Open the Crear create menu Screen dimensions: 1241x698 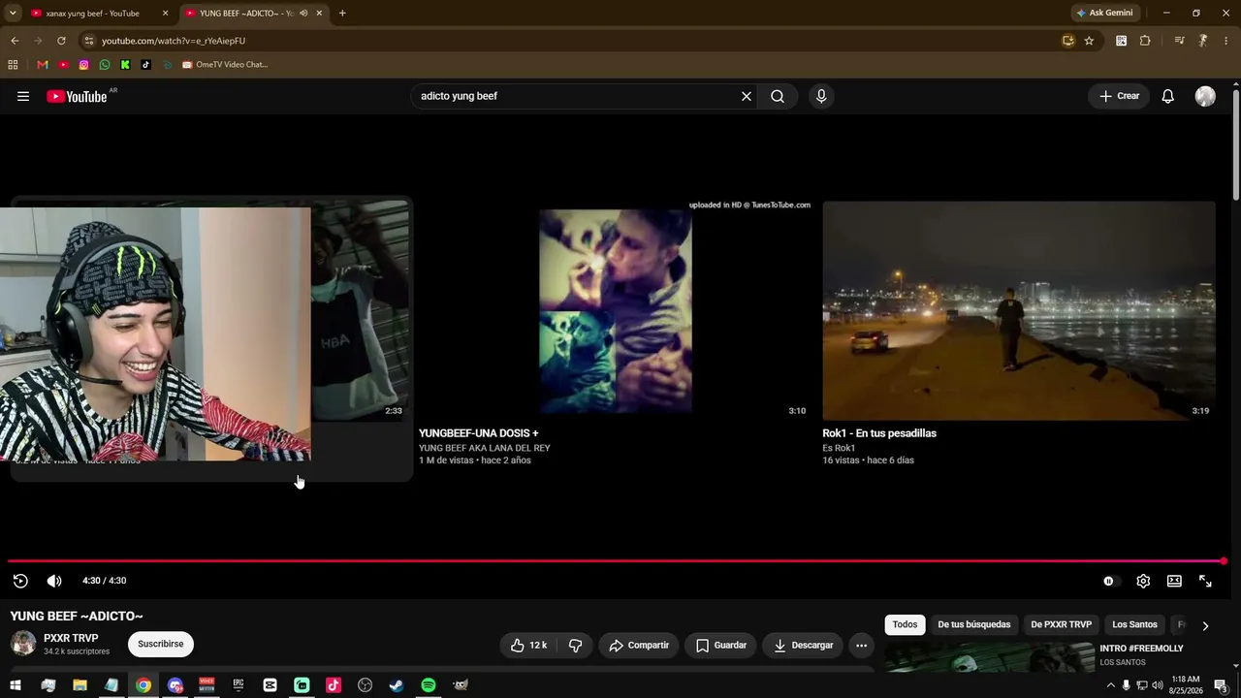[1119, 96]
